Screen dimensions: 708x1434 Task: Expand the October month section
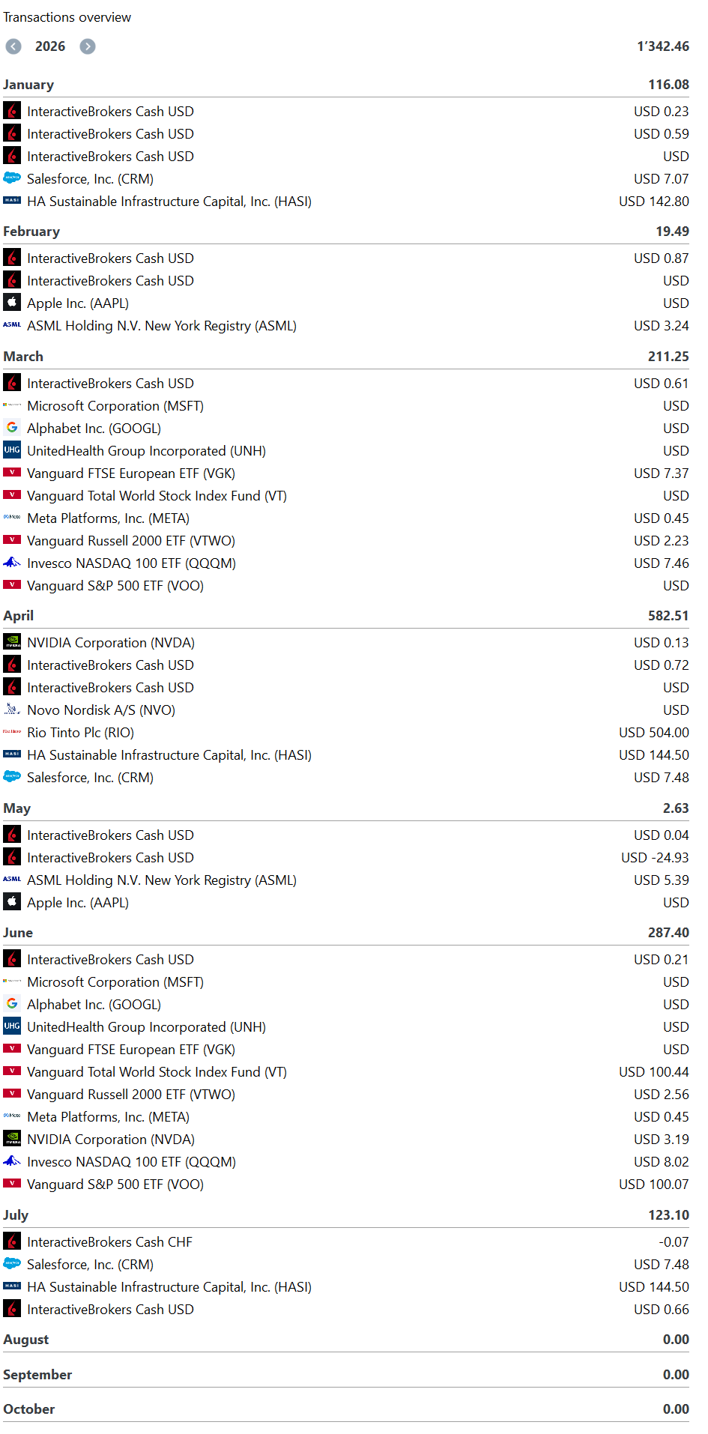click(346, 1409)
